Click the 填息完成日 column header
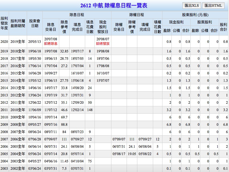The image size is (229, 172). pyautogui.click(x=77, y=27)
